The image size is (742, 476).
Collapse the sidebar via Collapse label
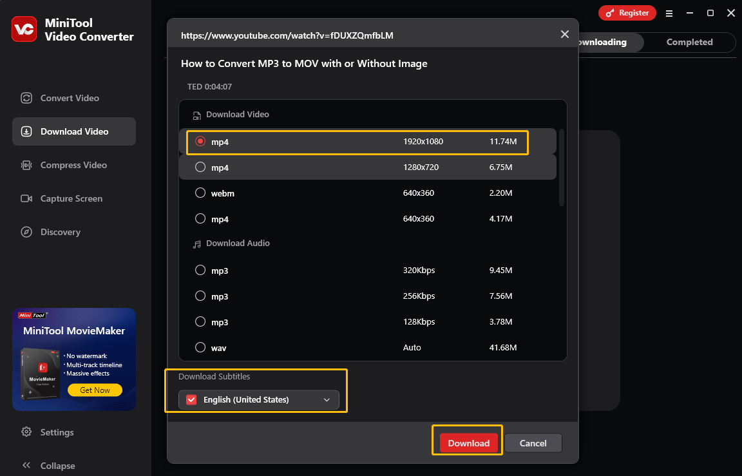point(58,466)
